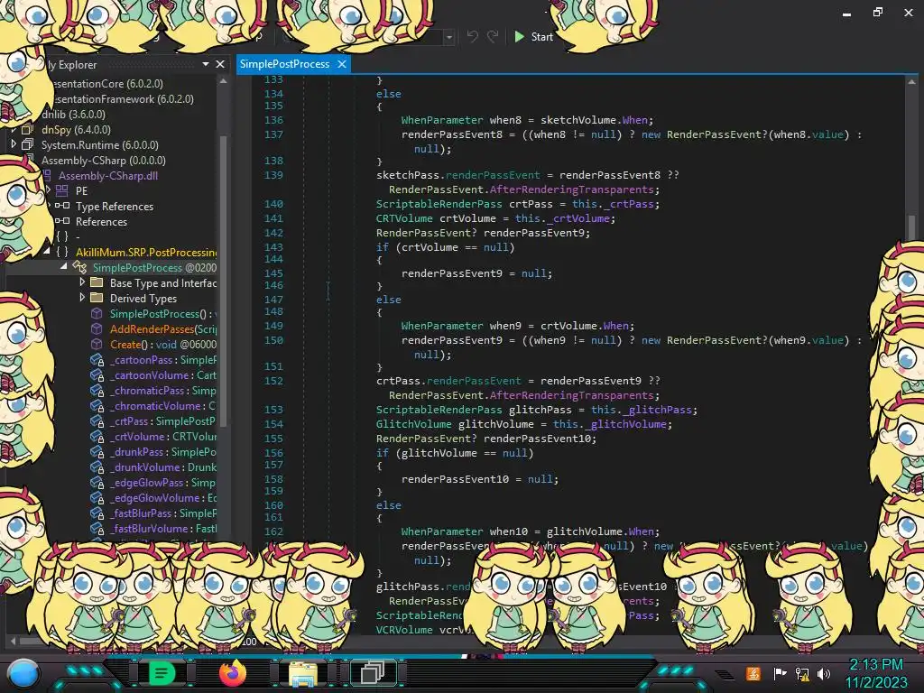
Task: Expand the System.Runtime assembly node
Action: point(14,144)
